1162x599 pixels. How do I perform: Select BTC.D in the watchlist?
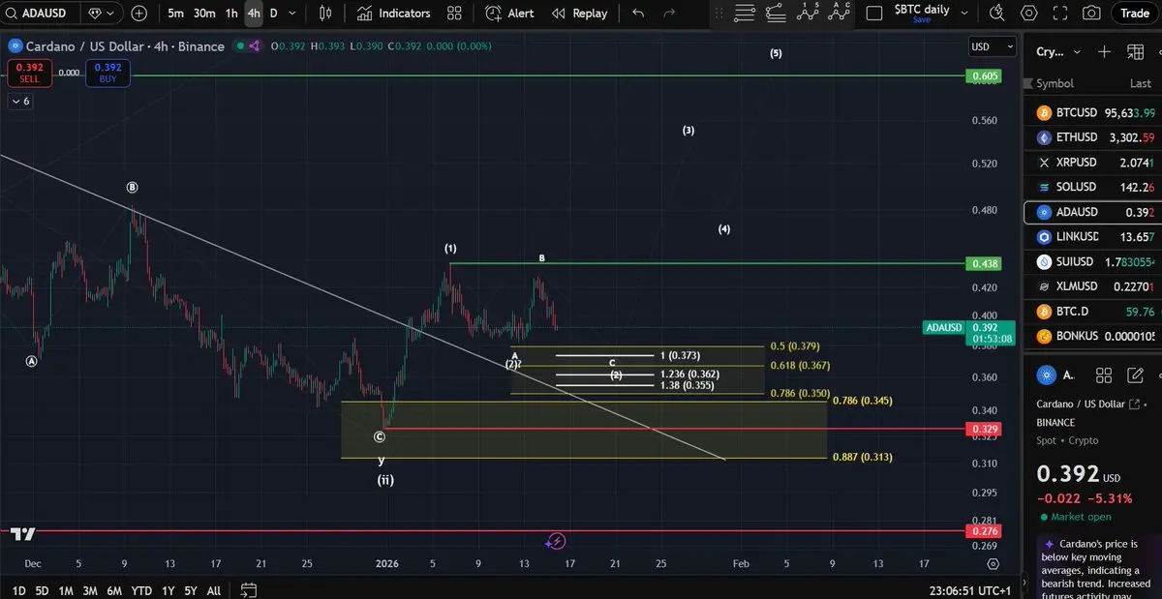1092,312
